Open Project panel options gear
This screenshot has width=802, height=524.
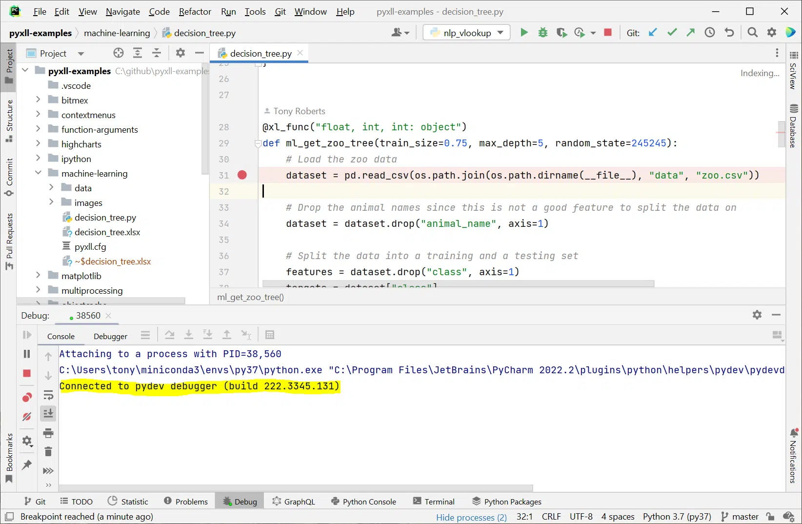[180, 53]
